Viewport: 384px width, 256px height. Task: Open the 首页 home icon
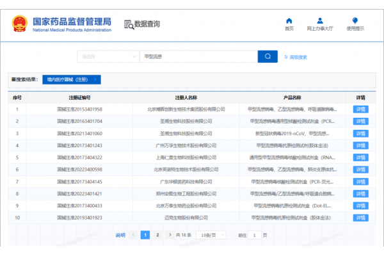[289, 21]
